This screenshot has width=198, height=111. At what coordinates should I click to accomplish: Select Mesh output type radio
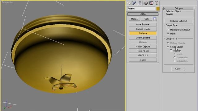click(x=171, y=34)
